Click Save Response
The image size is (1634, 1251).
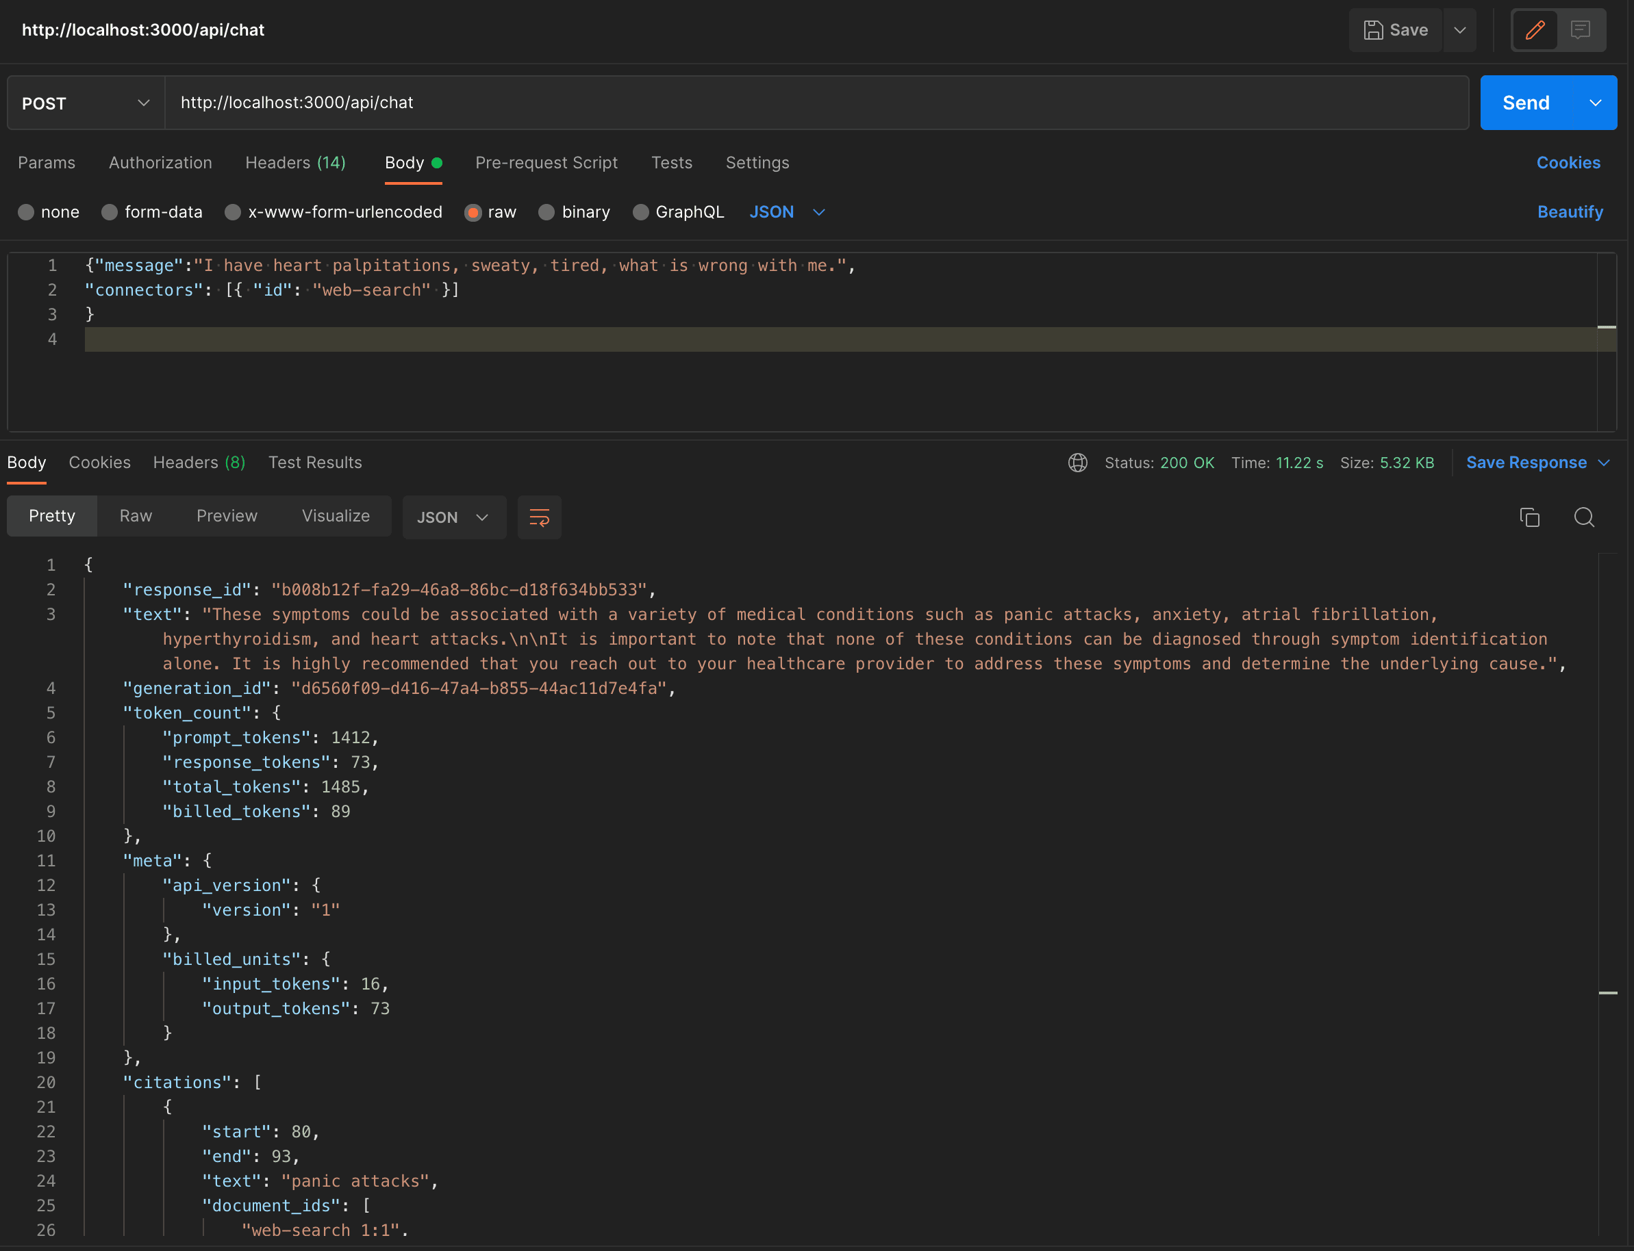pos(1526,463)
